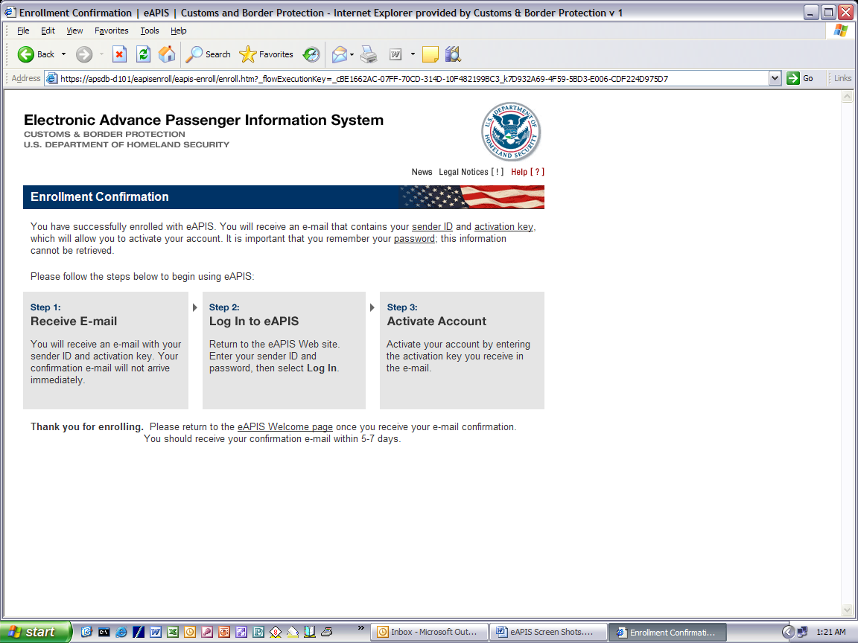Expand hidden quick launch chevron
858x643 pixels.
[360, 627]
